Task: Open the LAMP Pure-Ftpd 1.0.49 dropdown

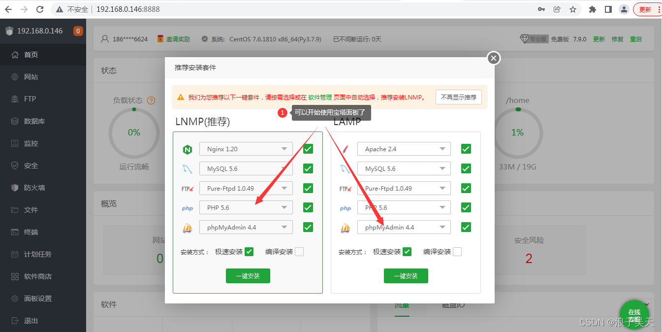Action: [x=404, y=188]
